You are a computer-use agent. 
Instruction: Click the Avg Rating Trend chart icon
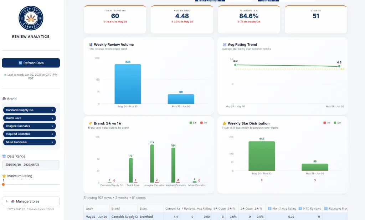click(x=225, y=45)
